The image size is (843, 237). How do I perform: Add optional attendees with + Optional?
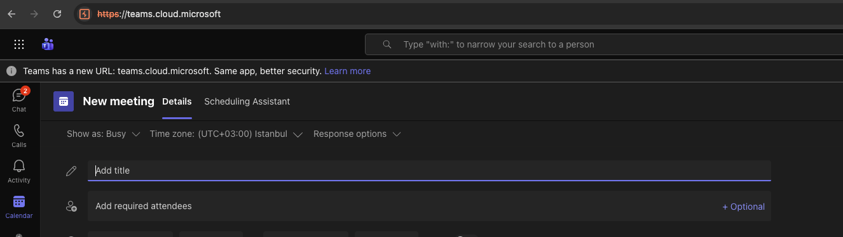pos(743,207)
